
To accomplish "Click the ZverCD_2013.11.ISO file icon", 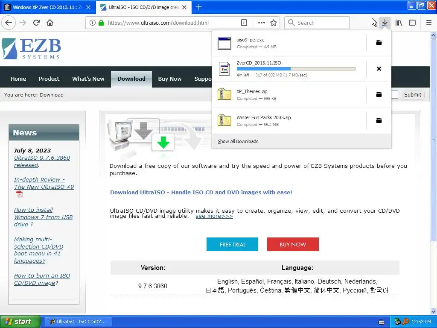I will click(x=224, y=69).
